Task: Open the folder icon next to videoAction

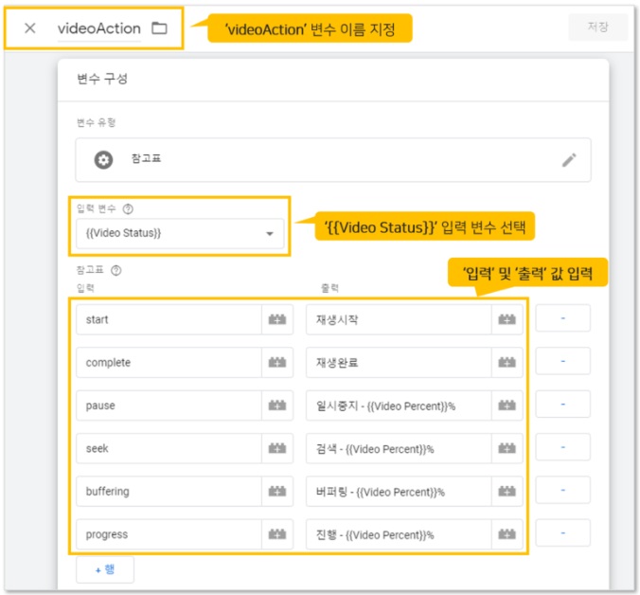Action: pyautogui.click(x=159, y=28)
